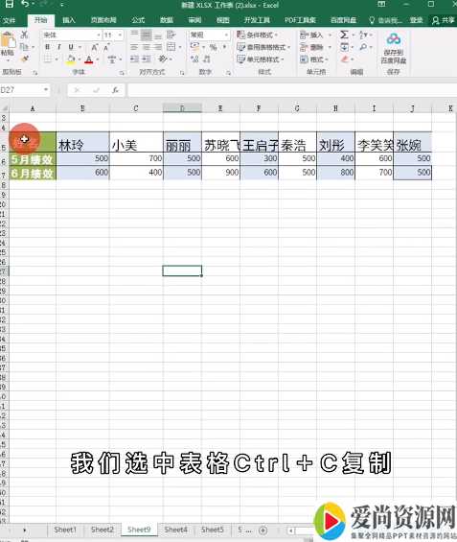Click the Share button

(444, 20)
